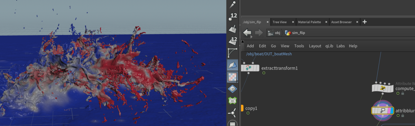Select the copy1 node
Screen dimensions: 415x126
[x=242, y=108]
